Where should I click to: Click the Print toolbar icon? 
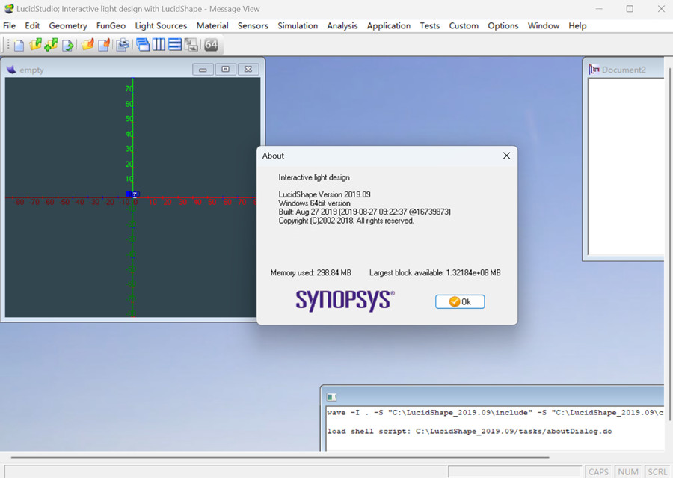coord(123,45)
